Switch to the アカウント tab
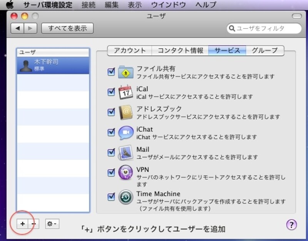Screen dimensions: 308x241 130,51
